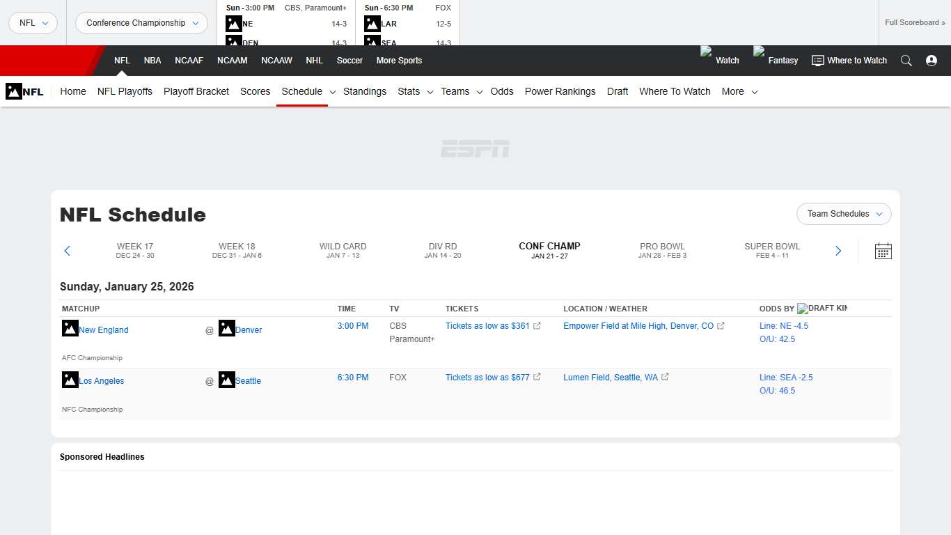This screenshot has width=951, height=535.
Task: Open the NFL league selector dropdown
Action: coord(33,22)
